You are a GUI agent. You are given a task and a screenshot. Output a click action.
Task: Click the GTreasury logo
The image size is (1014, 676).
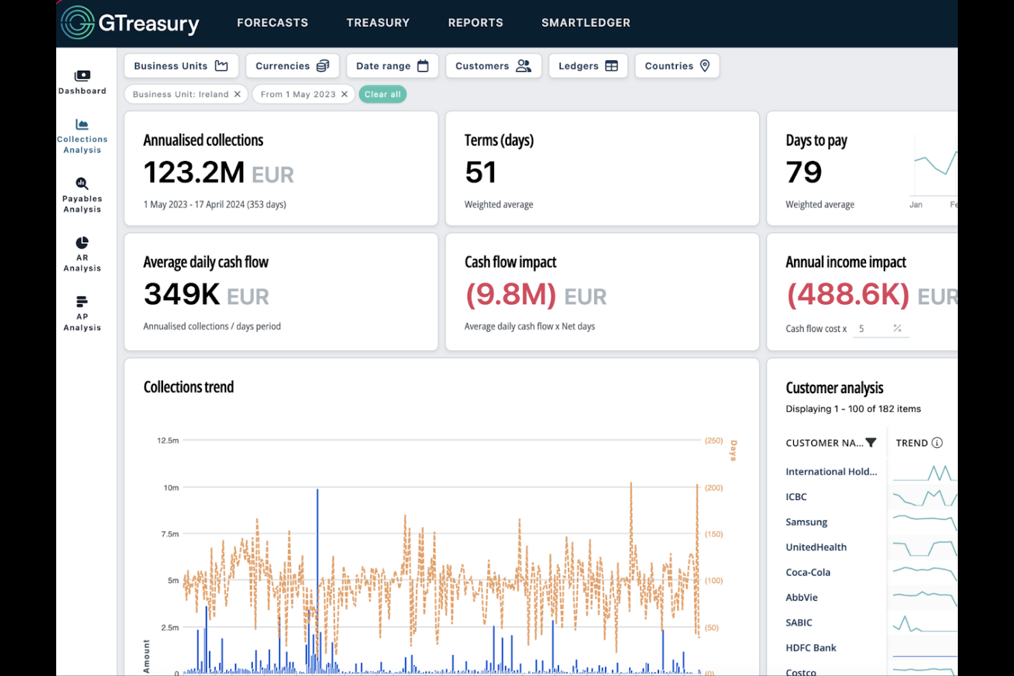131,22
